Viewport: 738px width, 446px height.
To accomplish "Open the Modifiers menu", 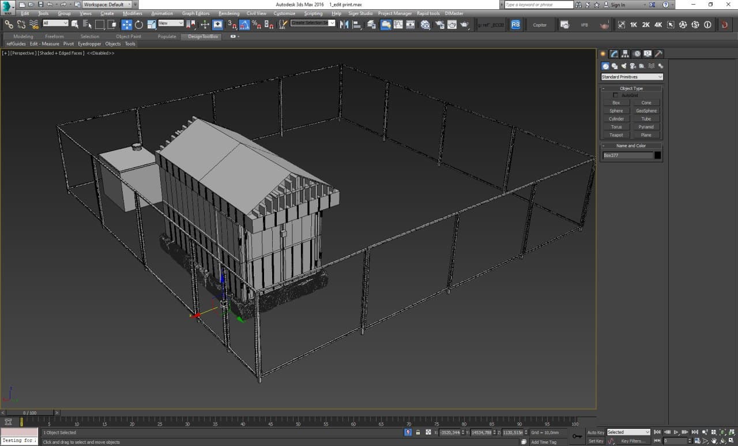I will [x=133, y=13].
